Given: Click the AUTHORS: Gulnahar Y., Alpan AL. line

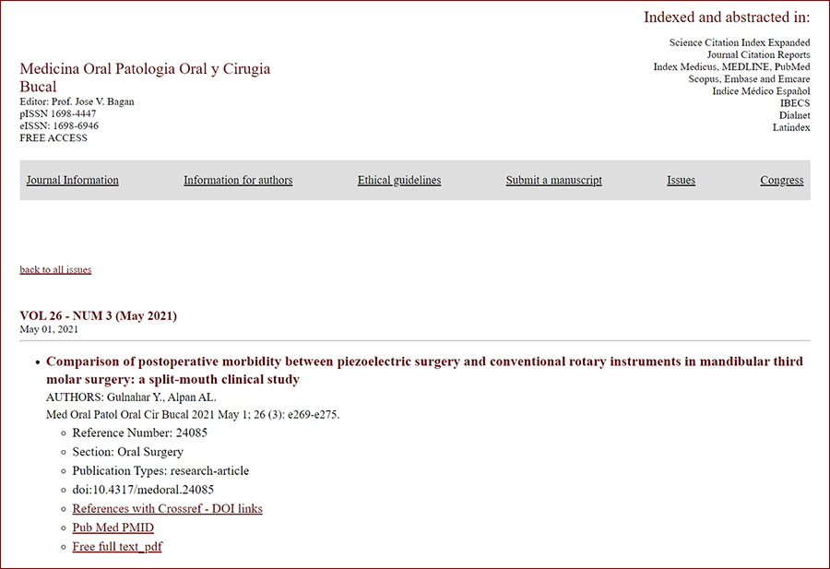Looking at the screenshot, I should pos(131,397).
